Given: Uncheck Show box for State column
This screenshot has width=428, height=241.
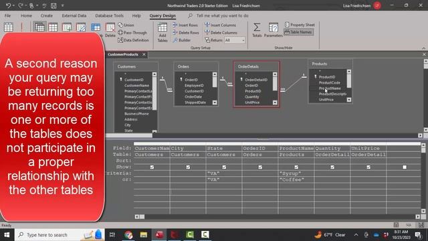Looking at the screenshot, I should (x=224, y=167).
